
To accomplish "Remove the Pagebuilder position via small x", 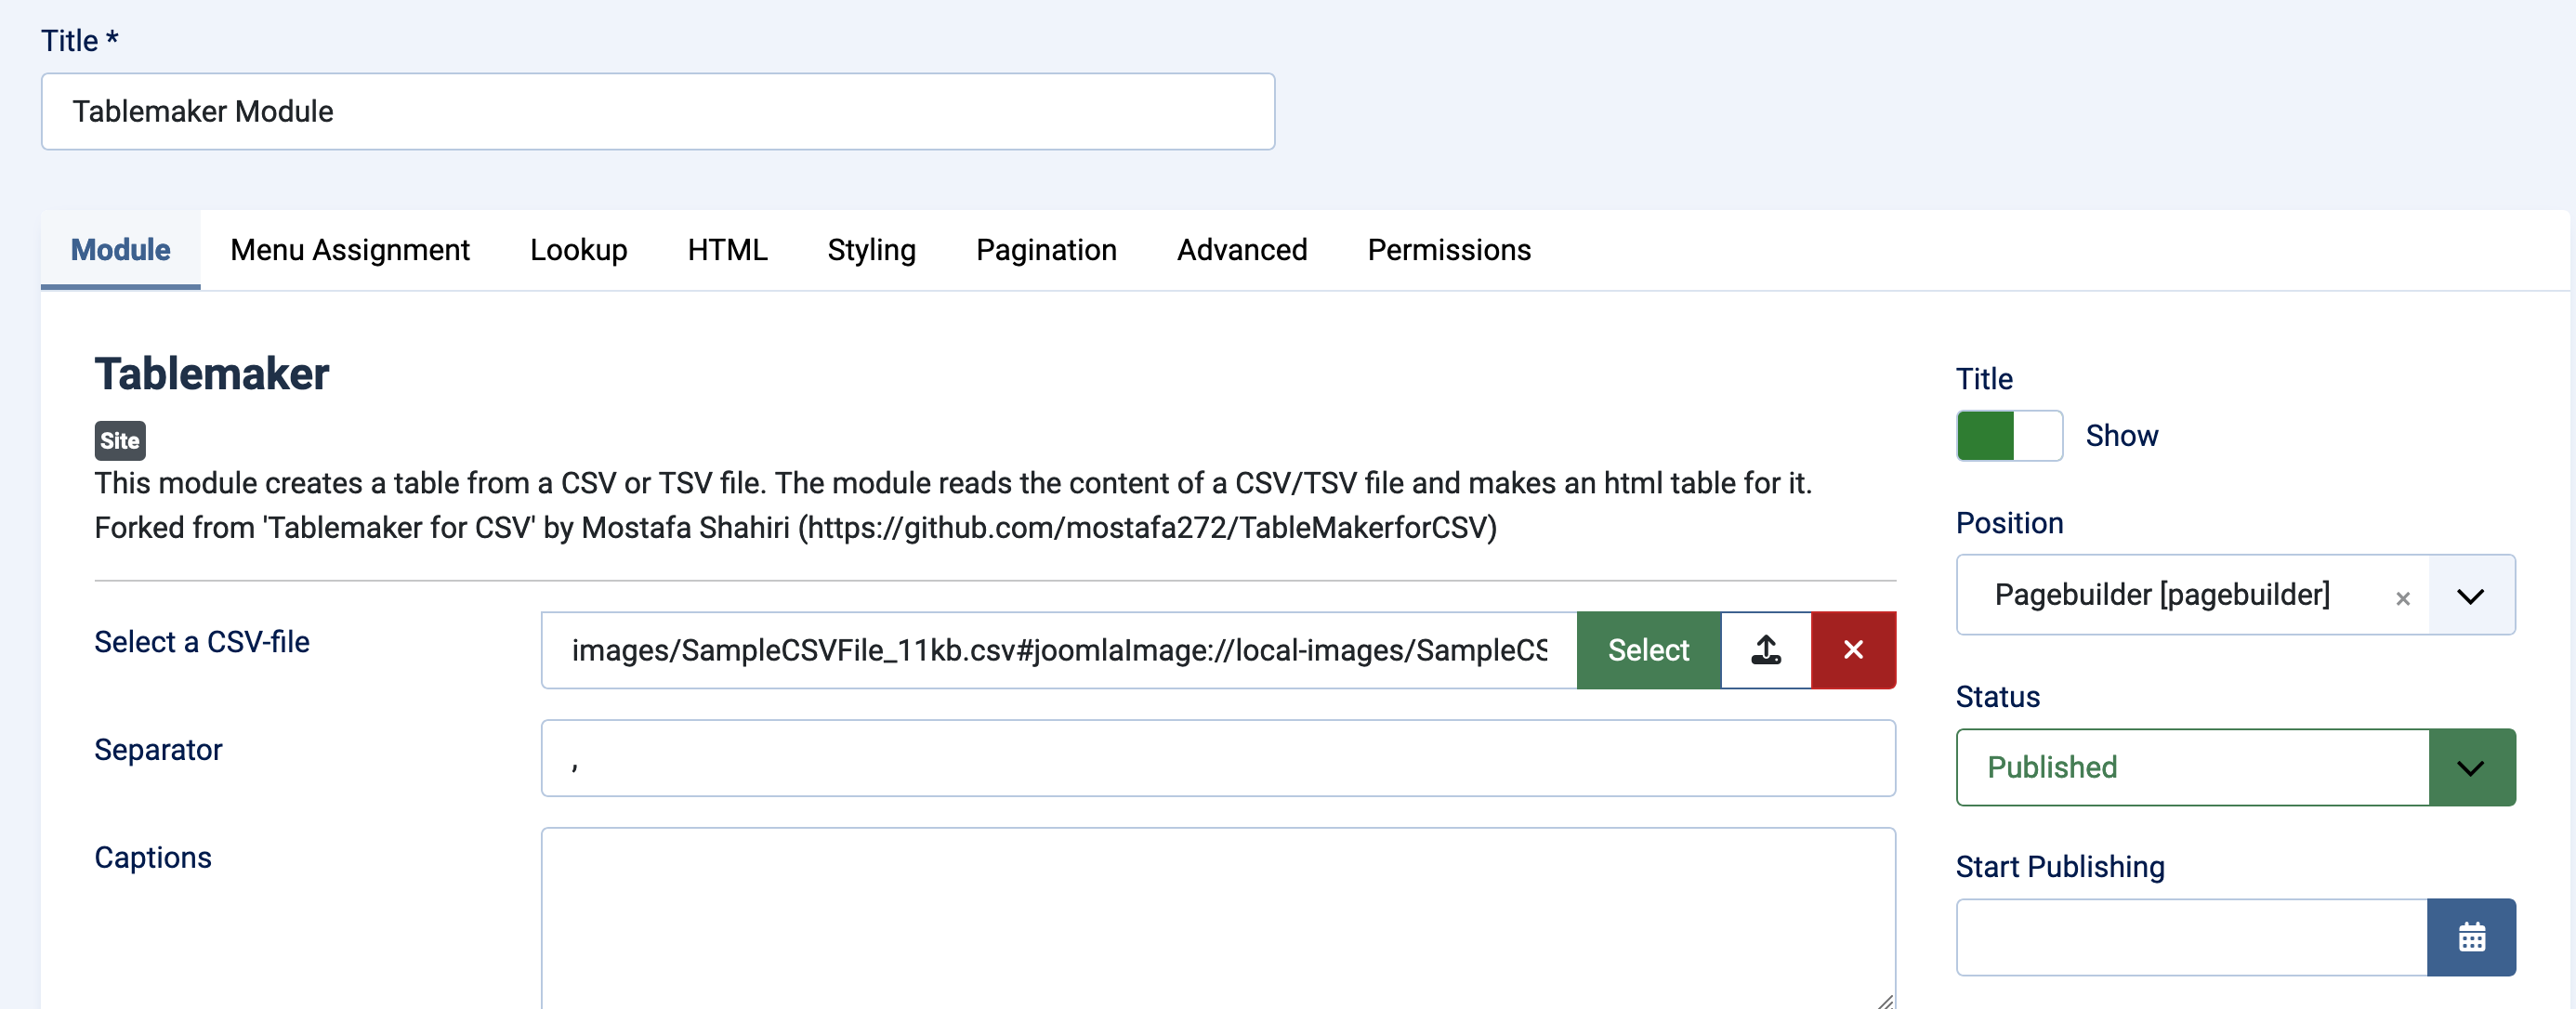I will point(2404,598).
